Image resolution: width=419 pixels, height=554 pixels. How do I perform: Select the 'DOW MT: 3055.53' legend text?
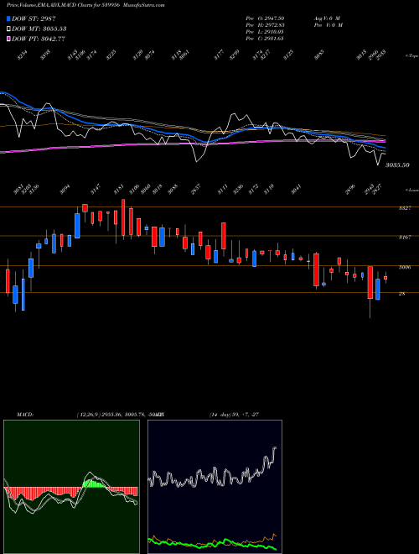39,29
